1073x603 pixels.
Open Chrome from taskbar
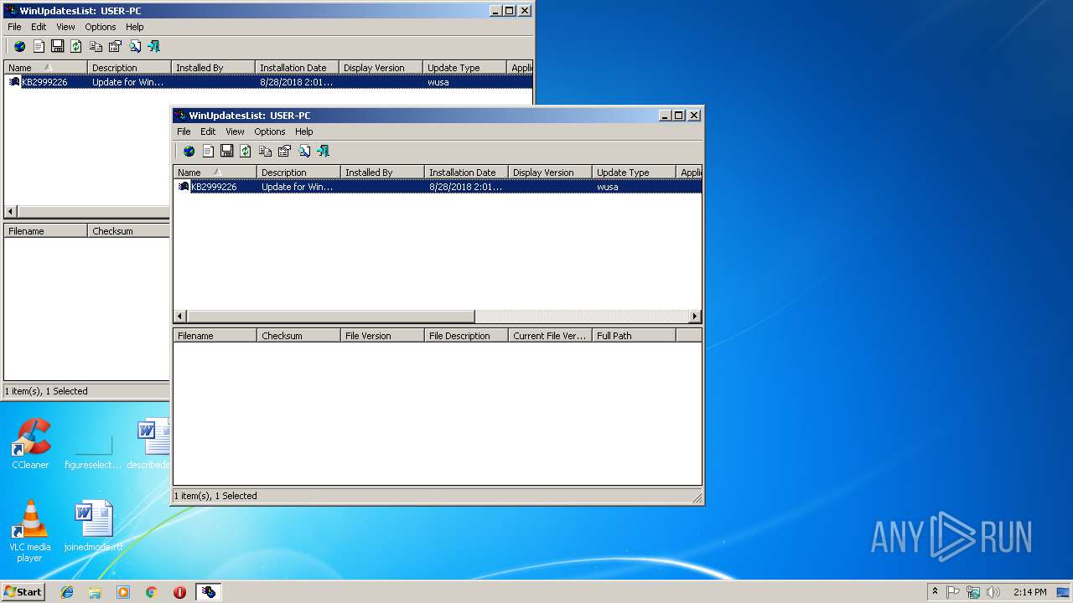pyautogui.click(x=151, y=592)
